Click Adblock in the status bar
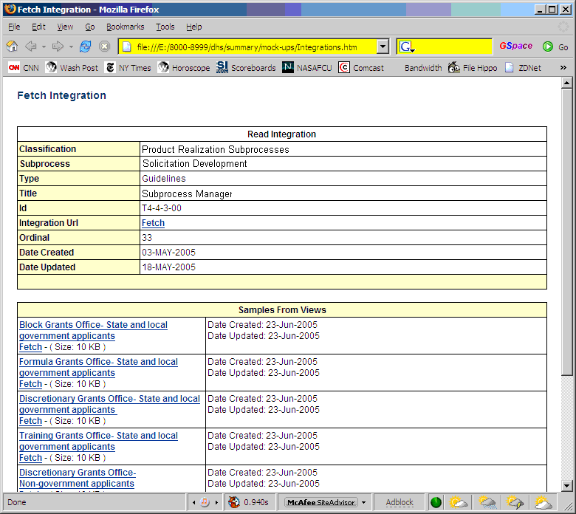Screen dimensions: 576x514 (400, 502)
